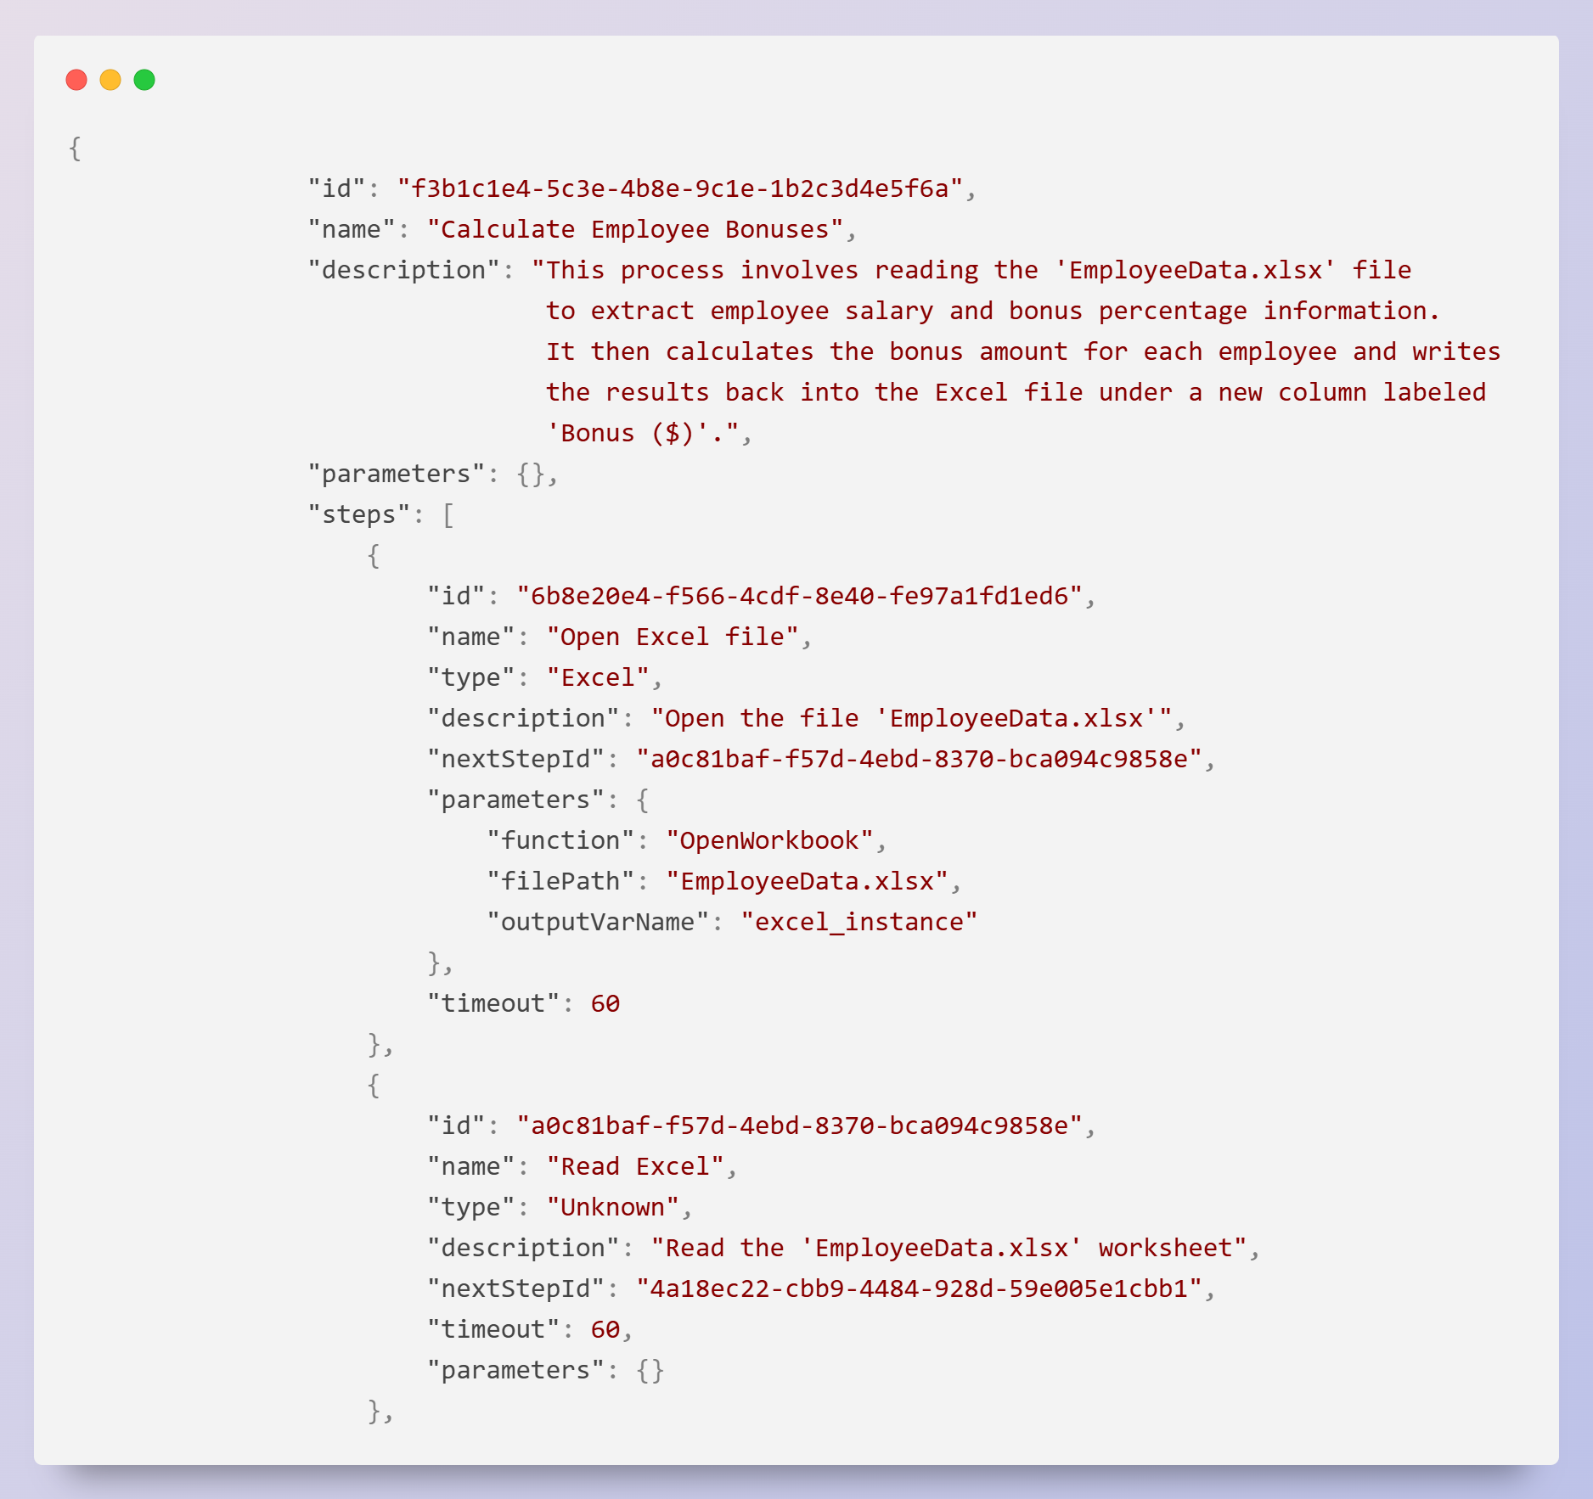Click the "steps" key
This screenshot has width=1593, height=1499.
click(359, 514)
